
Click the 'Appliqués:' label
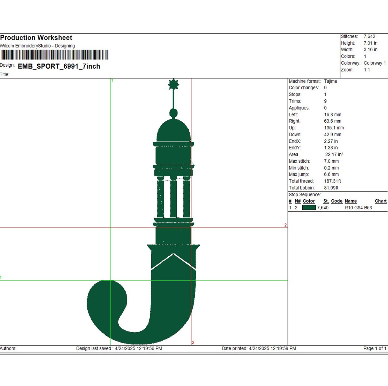tap(299, 108)
